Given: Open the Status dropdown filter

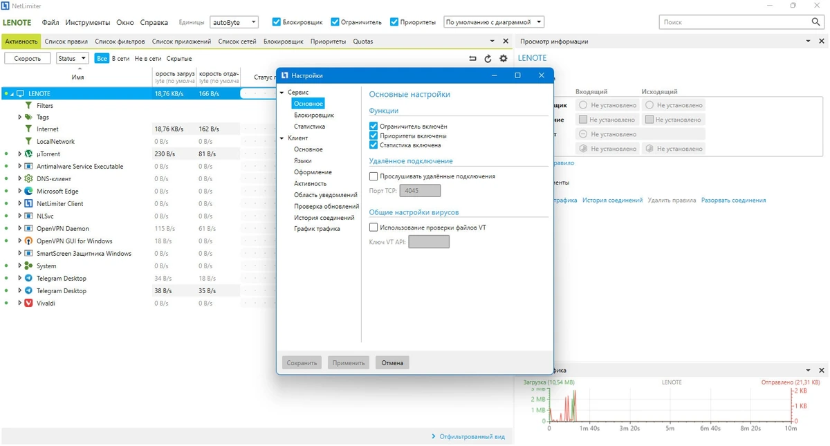Looking at the screenshot, I should pyautogui.click(x=72, y=59).
